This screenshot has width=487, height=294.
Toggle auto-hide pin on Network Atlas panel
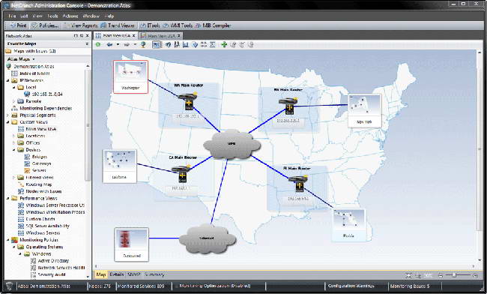point(82,36)
